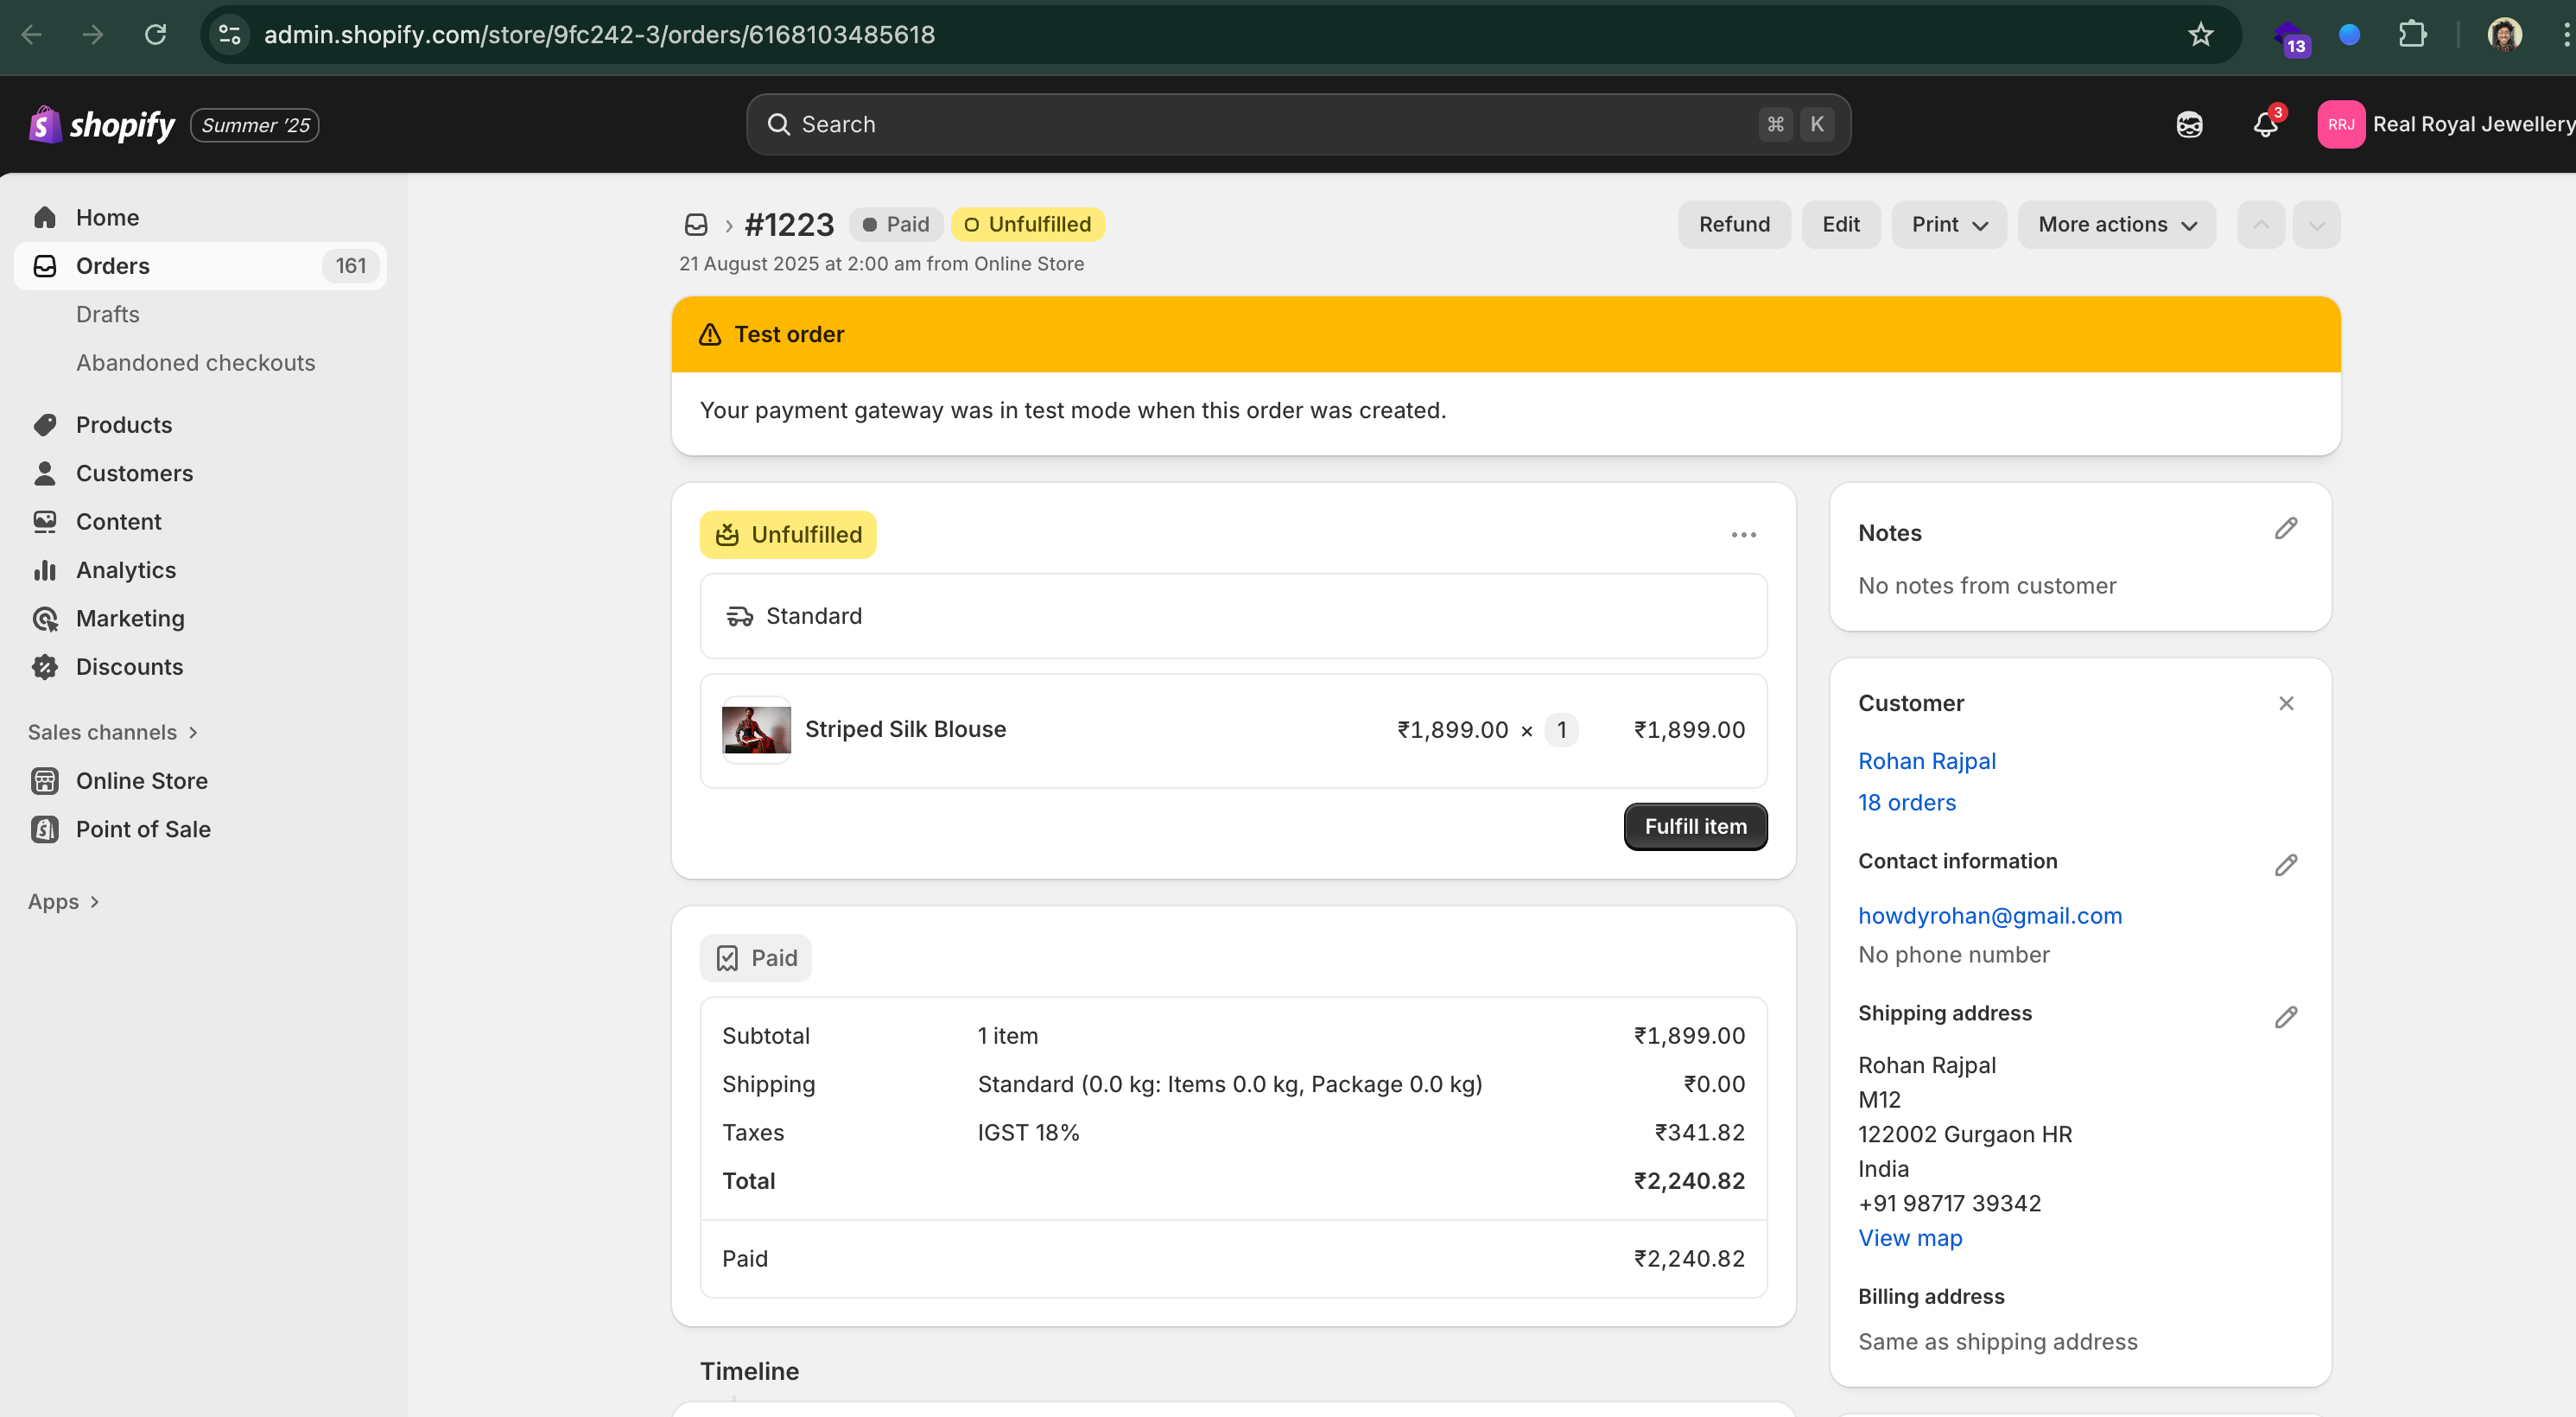Open customer Rohan Rajpal link
The height and width of the screenshot is (1417, 2576).
(x=1926, y=761)
